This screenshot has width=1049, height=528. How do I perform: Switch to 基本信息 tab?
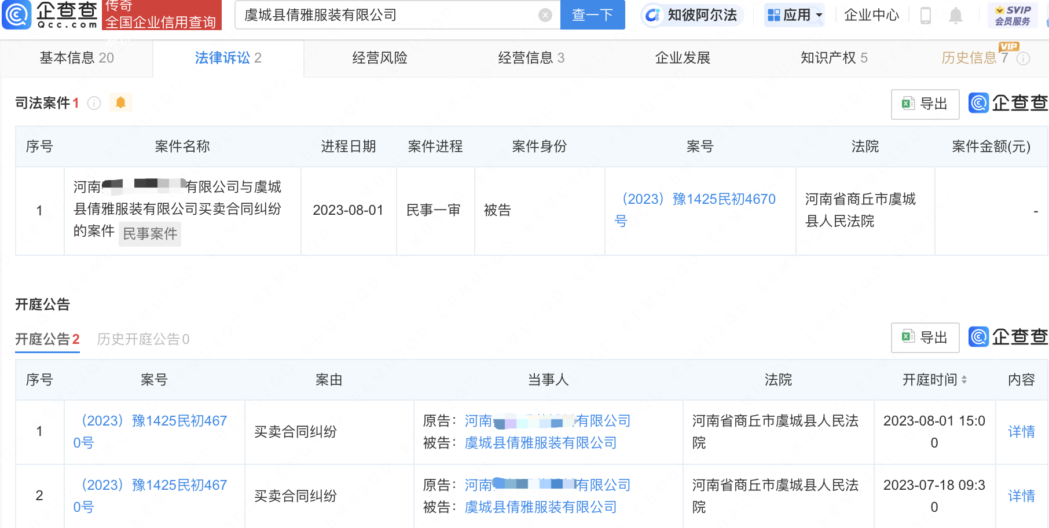[76, 58]
